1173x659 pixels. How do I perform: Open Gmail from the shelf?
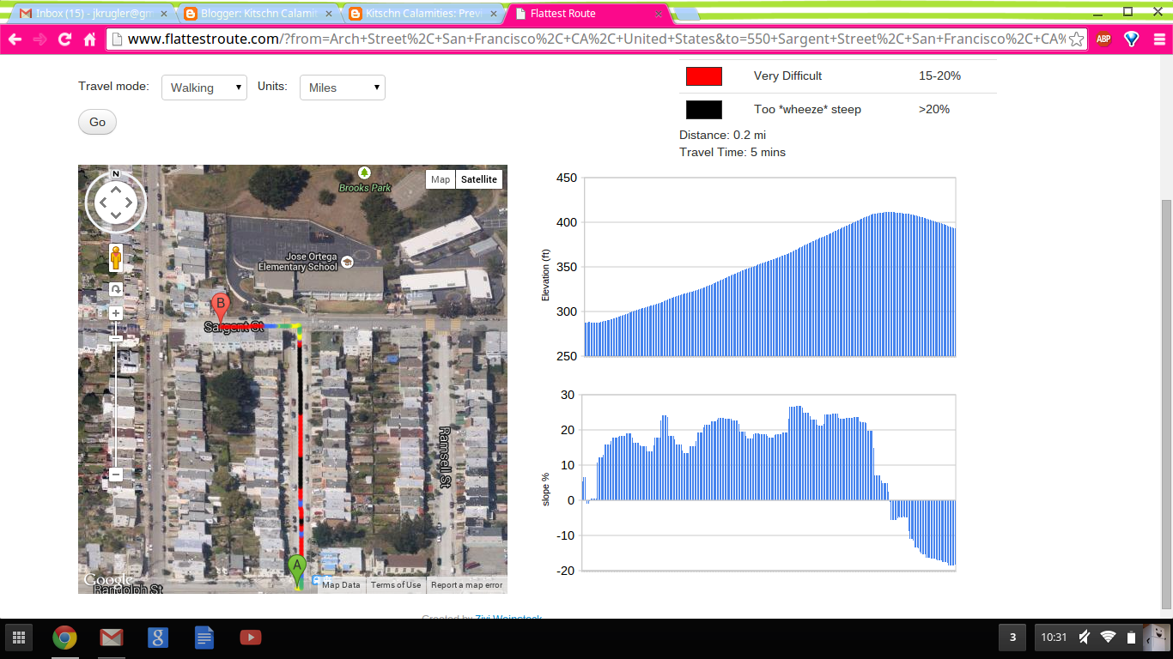(111, 638)
